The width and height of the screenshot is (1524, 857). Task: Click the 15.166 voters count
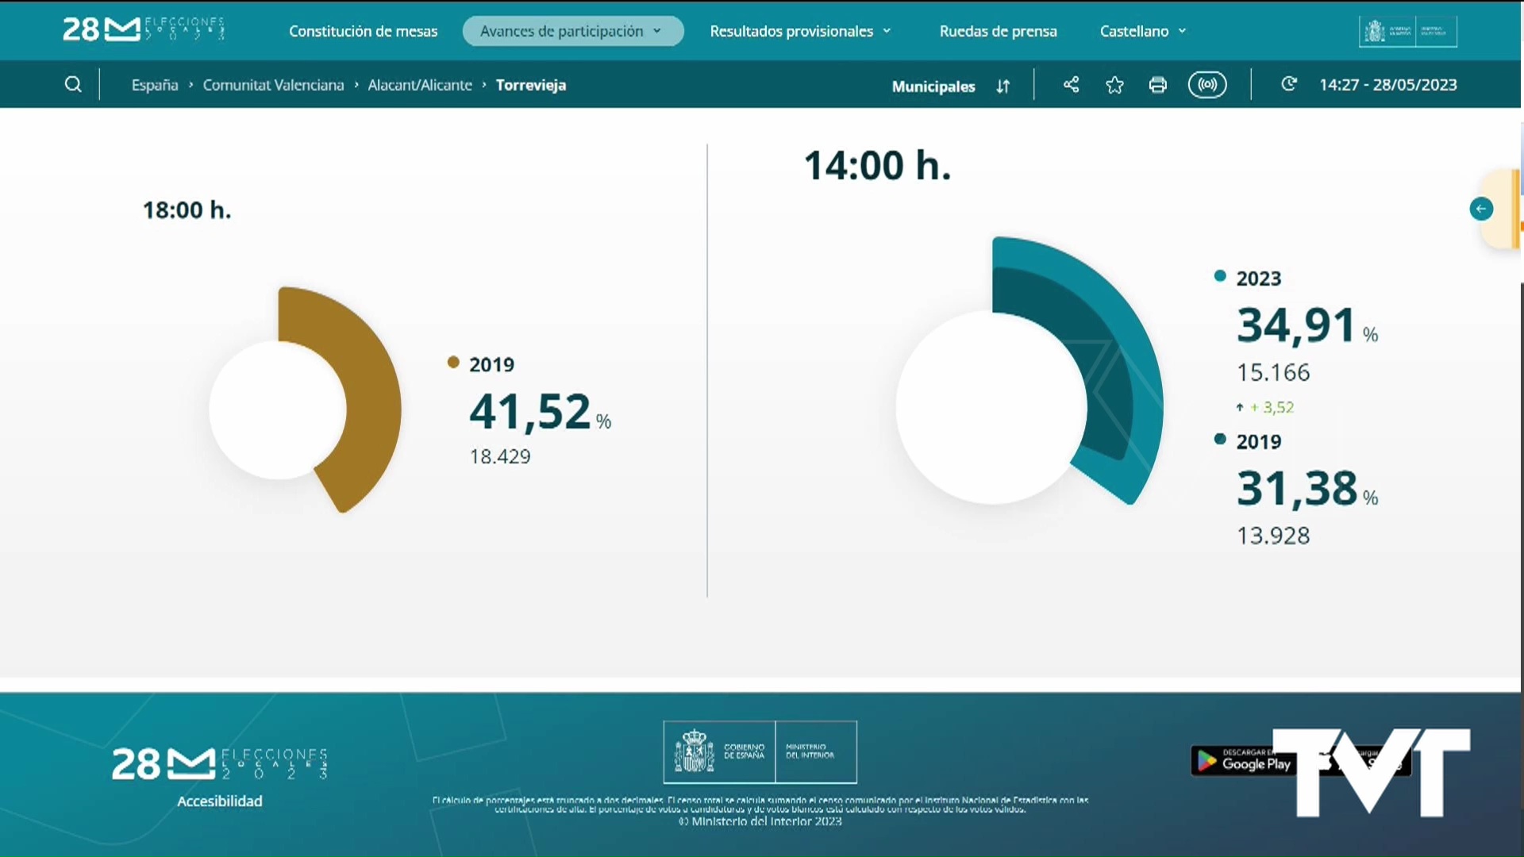(x=1273, y=372)
